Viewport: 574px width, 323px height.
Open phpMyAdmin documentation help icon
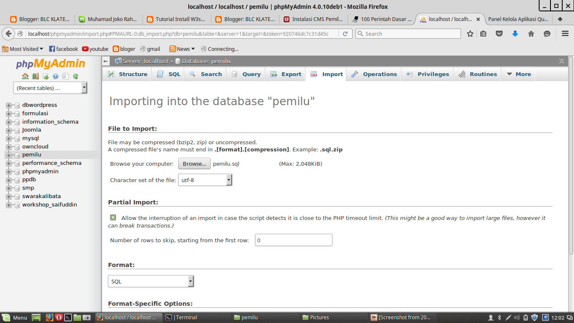click(x=55, y=76)
